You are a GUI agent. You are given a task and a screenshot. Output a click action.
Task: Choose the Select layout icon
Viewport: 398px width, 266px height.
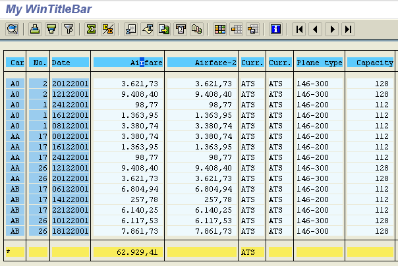click(237, 29)
